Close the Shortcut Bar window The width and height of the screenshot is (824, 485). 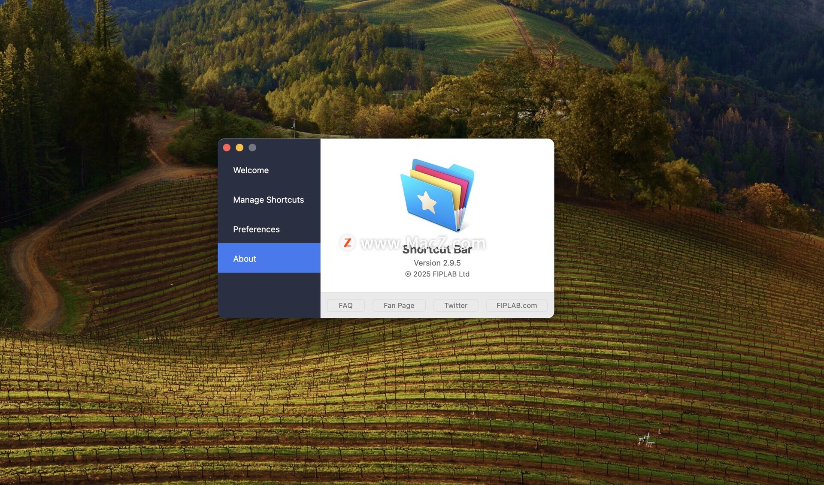(x=227, y=148)
